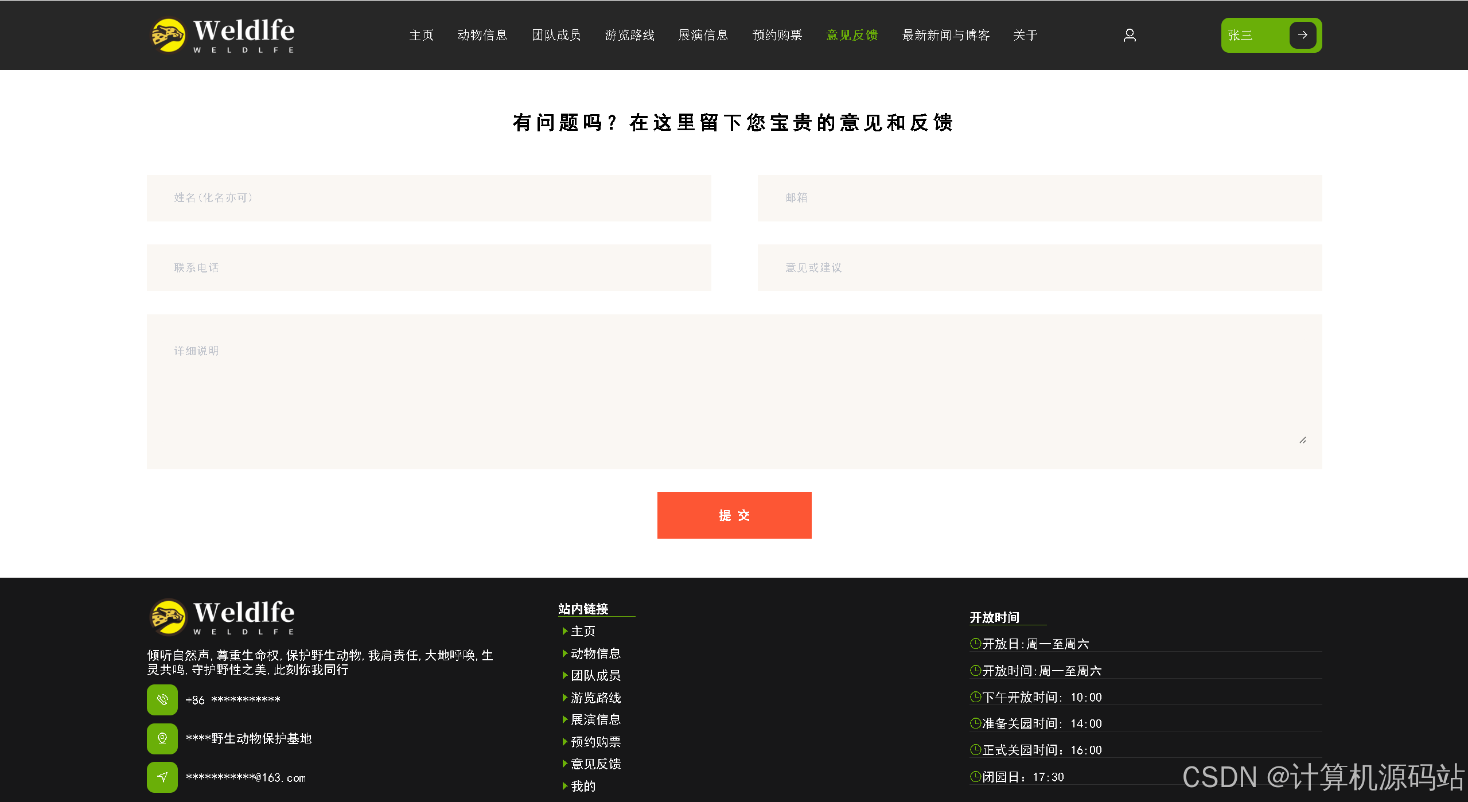Focus the 邮箱 input field
1468x802 pixels.
tap(1040, 198)
